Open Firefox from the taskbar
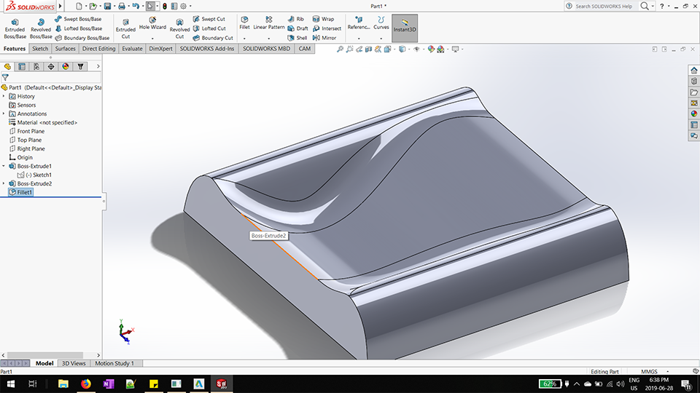 click(86, 384)
